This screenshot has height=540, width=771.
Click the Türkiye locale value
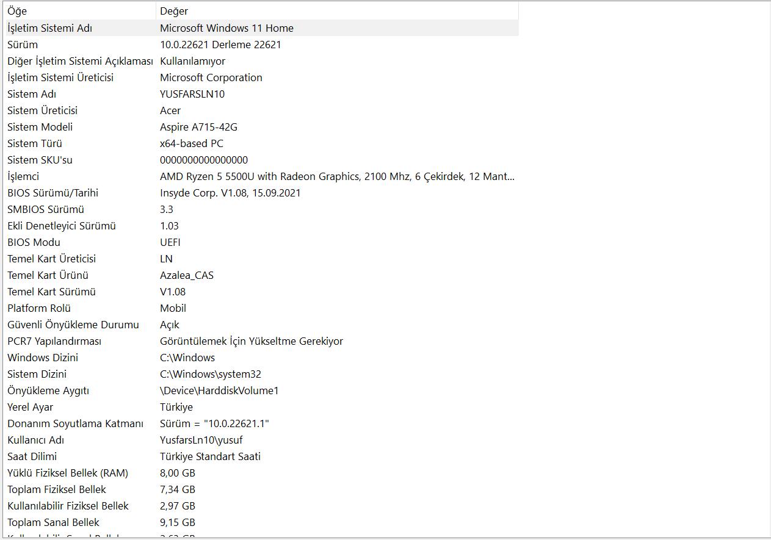[176, 407]
